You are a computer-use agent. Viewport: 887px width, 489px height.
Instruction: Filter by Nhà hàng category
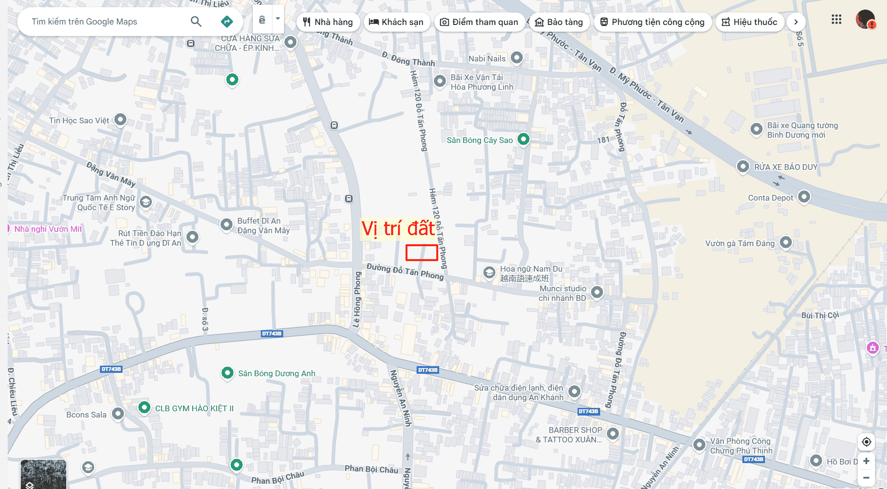click(x=328, y=22)
